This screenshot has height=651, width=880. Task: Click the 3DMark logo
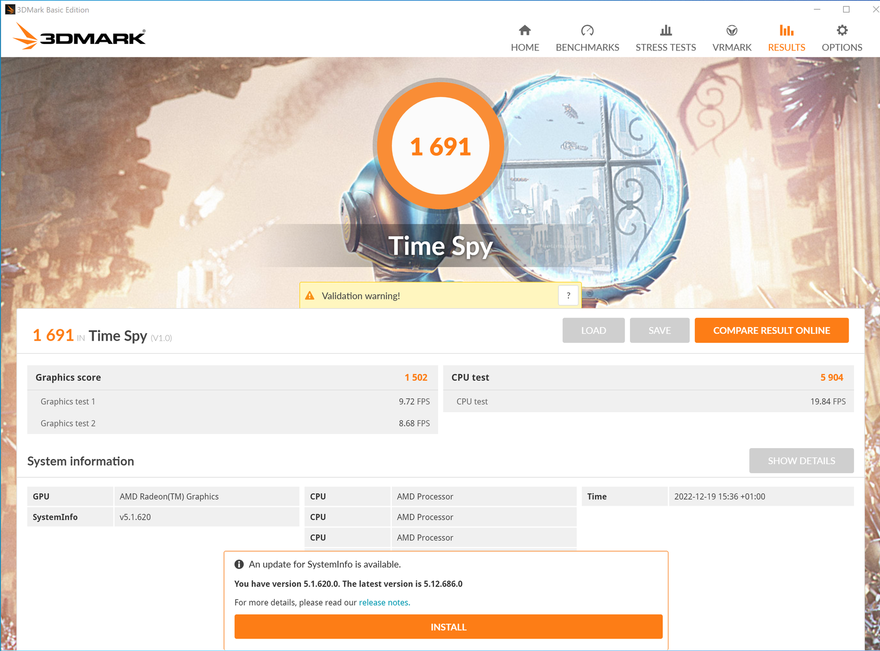(79, 36)
